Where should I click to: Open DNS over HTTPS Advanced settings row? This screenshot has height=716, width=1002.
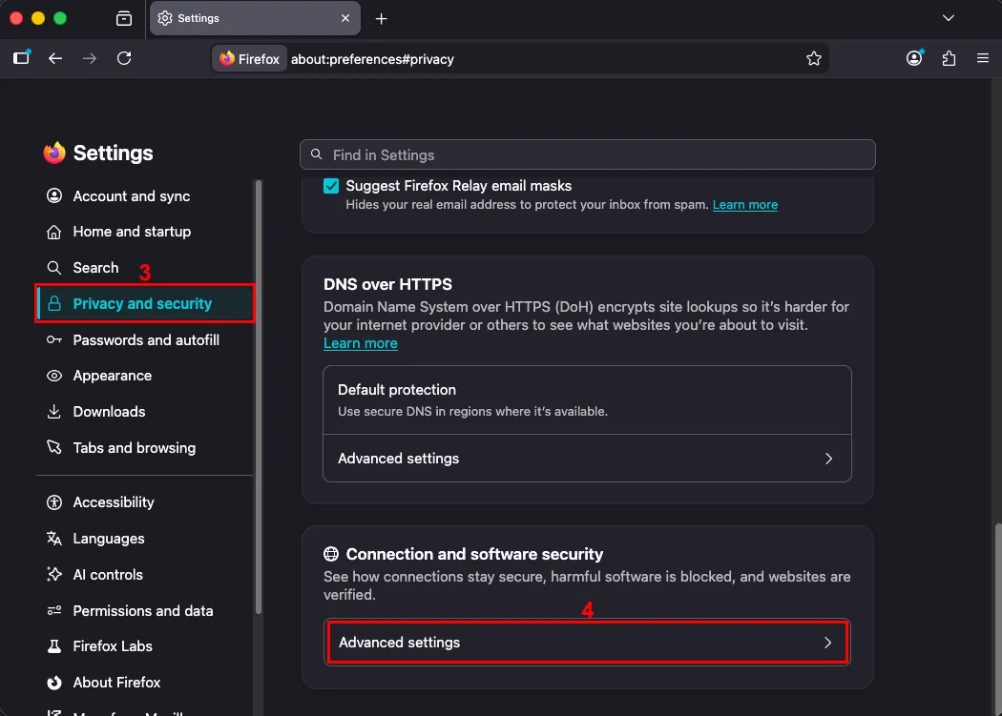(x=587, y=459)
